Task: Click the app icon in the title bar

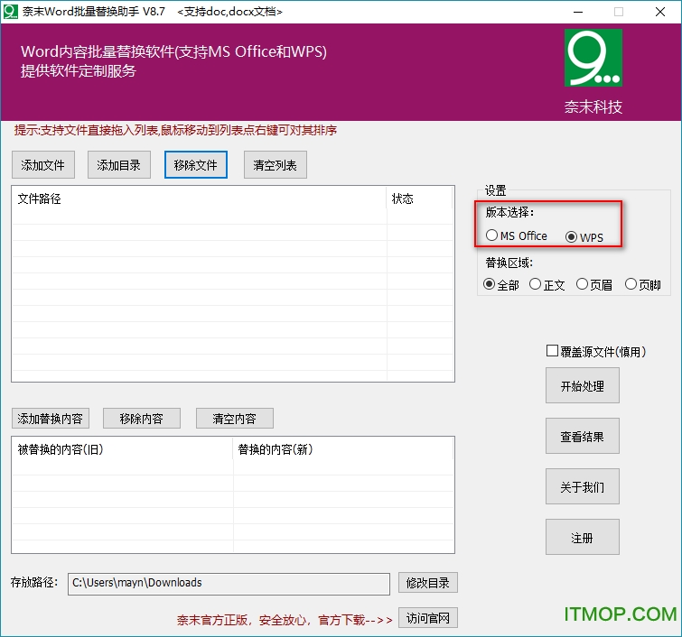Action: coord(11,12)
